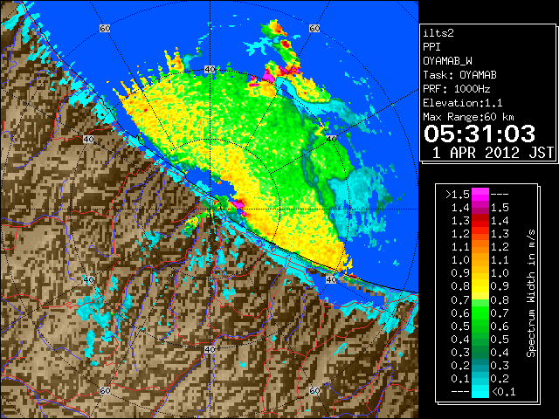Select the "Elevation:1.1" text
Image resolution: width=559 pixels, height=419 pixels.
[463, 103]
